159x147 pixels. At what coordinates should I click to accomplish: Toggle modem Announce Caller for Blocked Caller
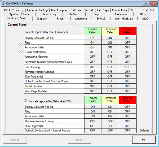pos(127,47)
